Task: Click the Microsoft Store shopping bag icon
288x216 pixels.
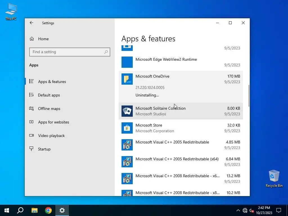Action: (127, 128)
